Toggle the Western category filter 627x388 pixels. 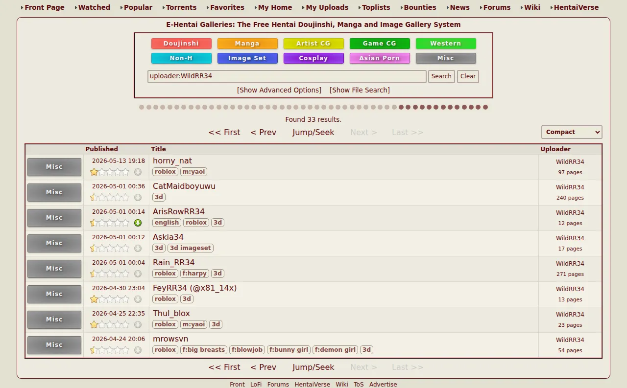446,44
